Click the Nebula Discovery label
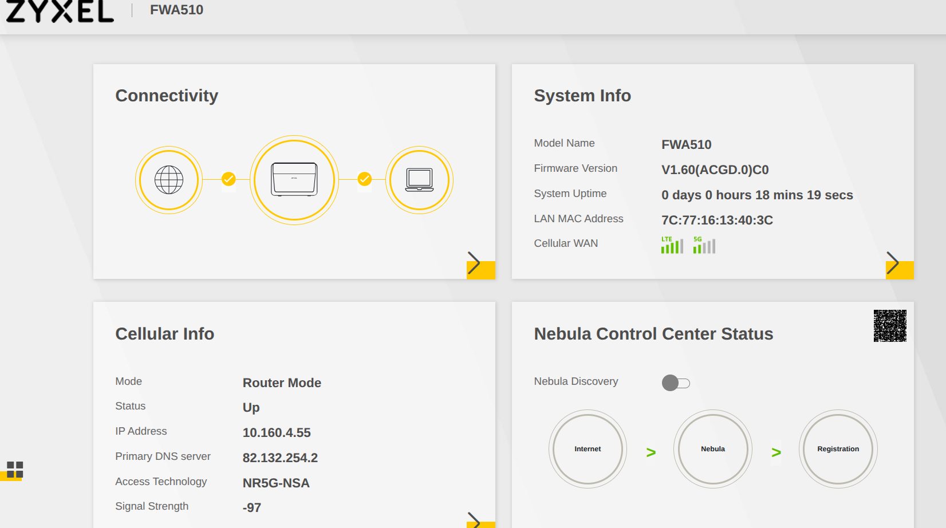Image resolution: width=946 pixels, height=528 pixels. [x=576, y=381]
